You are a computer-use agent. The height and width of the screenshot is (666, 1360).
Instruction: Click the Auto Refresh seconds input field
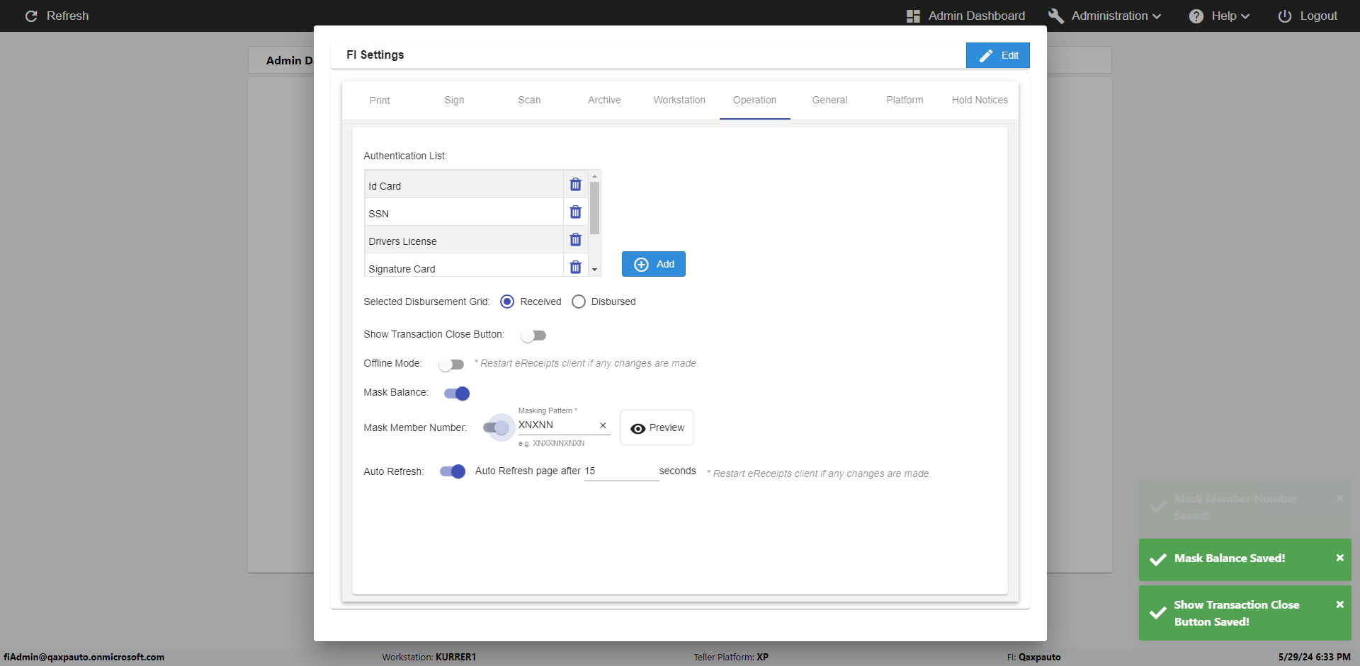pos(621,471)
